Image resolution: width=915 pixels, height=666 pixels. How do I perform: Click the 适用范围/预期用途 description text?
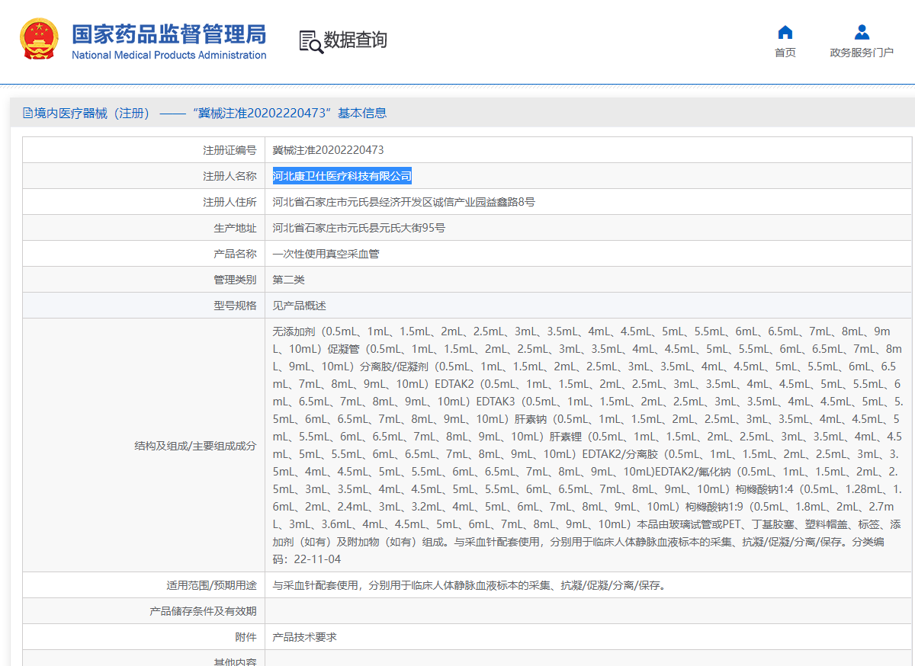coord(469,585)
